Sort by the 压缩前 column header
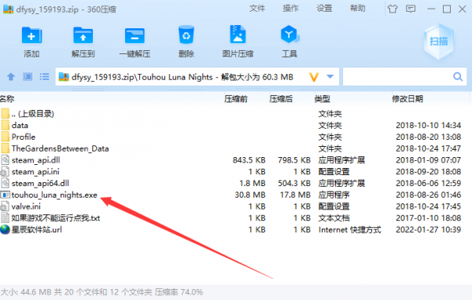This screenshot has width=472, height=300. (x=236, y=99)
